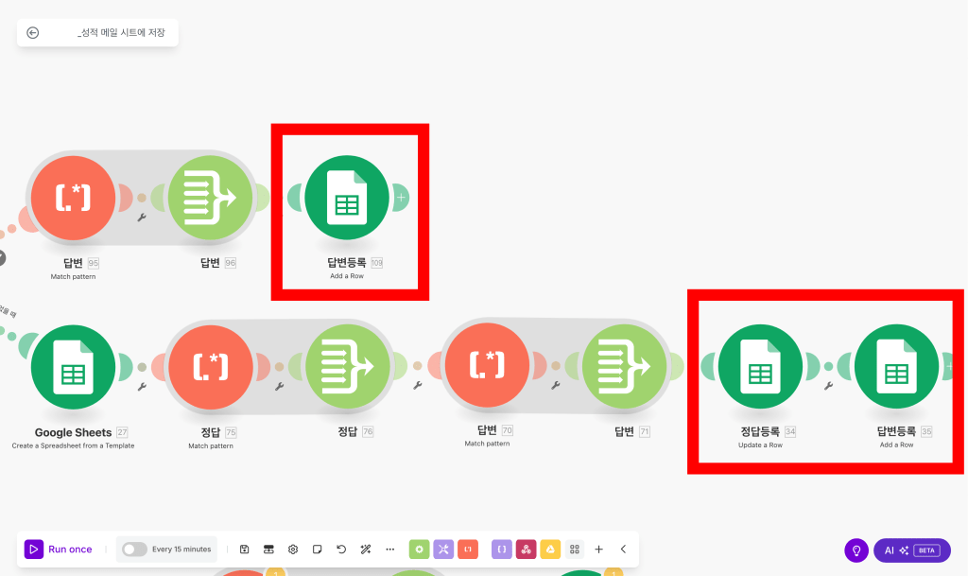Open the highlighted 답변등록 Add a Row module
The height and width of the screenshot is (576, 968).
(349, 198)
